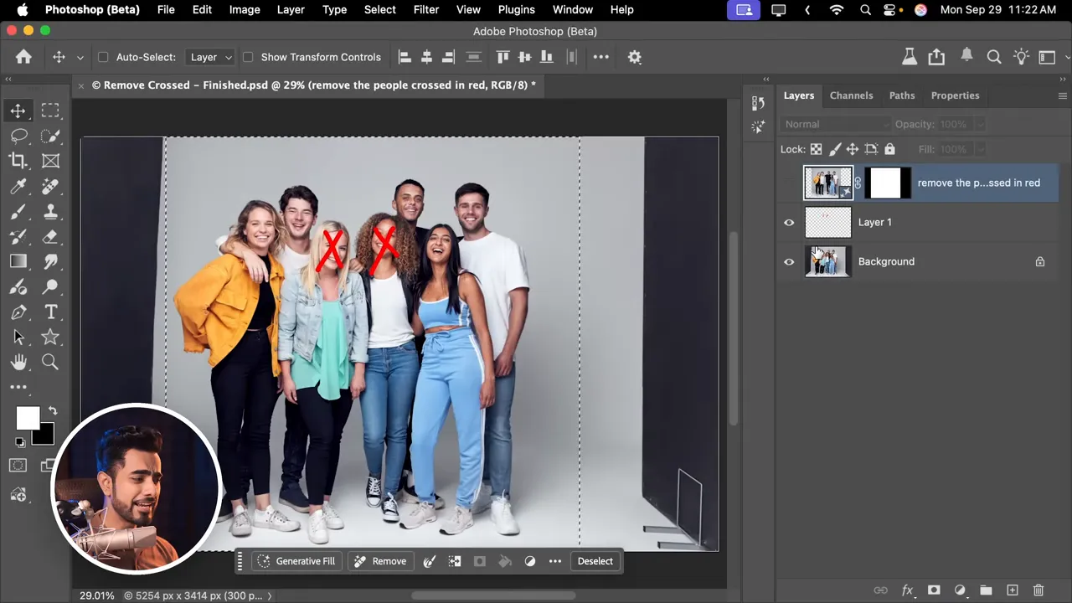The width and height of the screenshot is (1072, 603).
Task: Click the Home icon in options bar
Action: click(23, 57)
